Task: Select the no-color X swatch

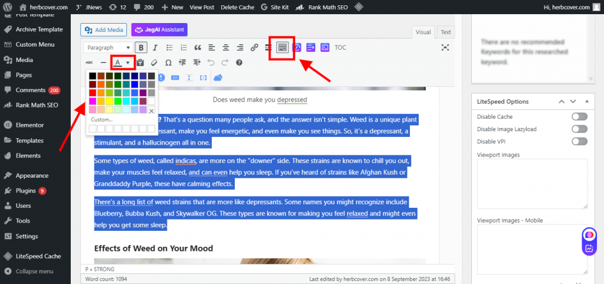Action: (152, 110)
